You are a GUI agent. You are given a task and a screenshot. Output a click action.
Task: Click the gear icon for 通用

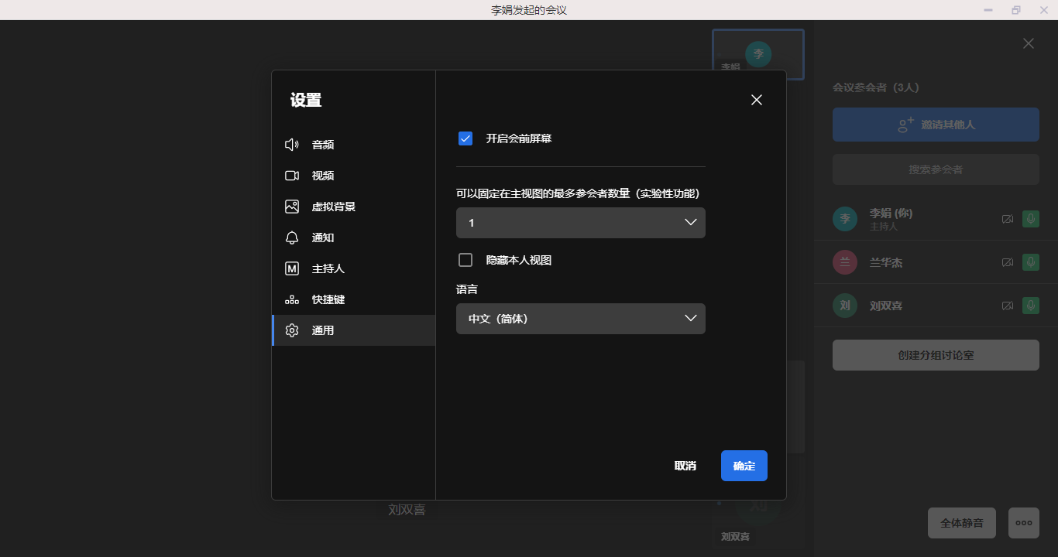(292, 330)
